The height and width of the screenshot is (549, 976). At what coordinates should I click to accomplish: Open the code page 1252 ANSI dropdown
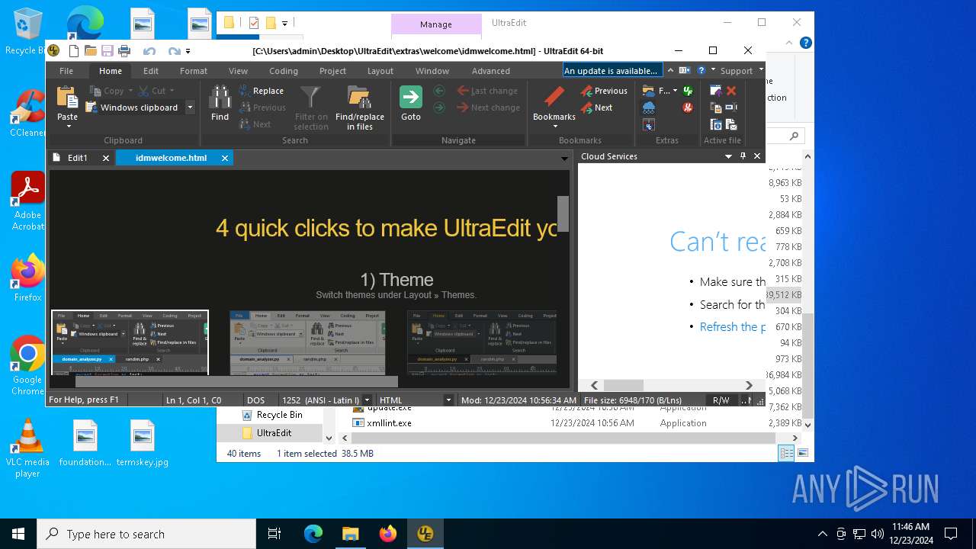[368, 400]
